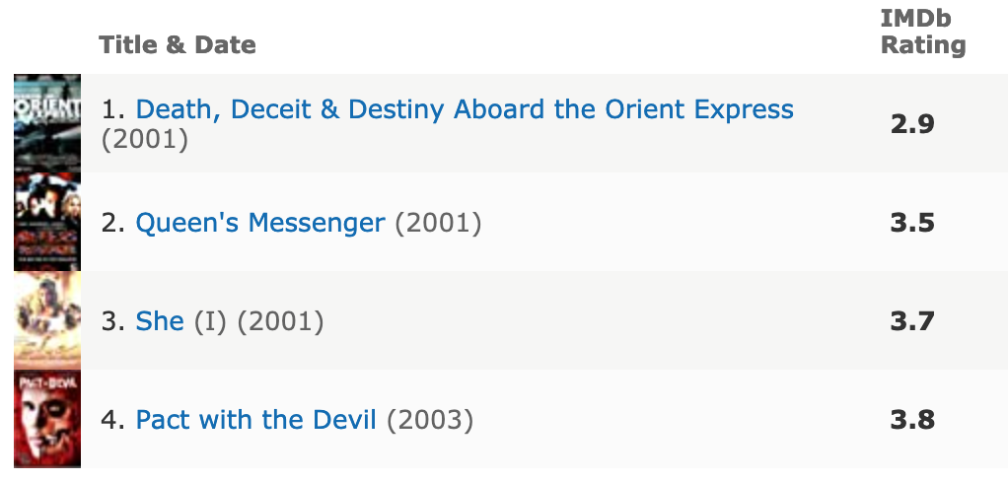
Task: Open the Pact with the Devil poster
Action: point(47,419)
